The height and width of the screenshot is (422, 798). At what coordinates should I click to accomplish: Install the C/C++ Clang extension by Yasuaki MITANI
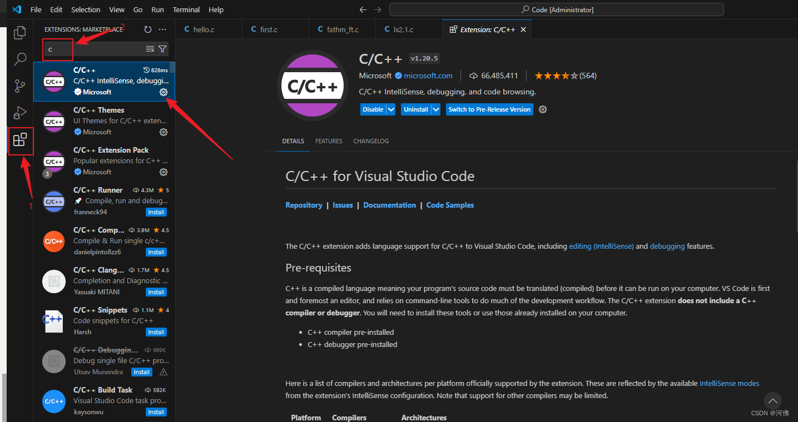(156, 292)
